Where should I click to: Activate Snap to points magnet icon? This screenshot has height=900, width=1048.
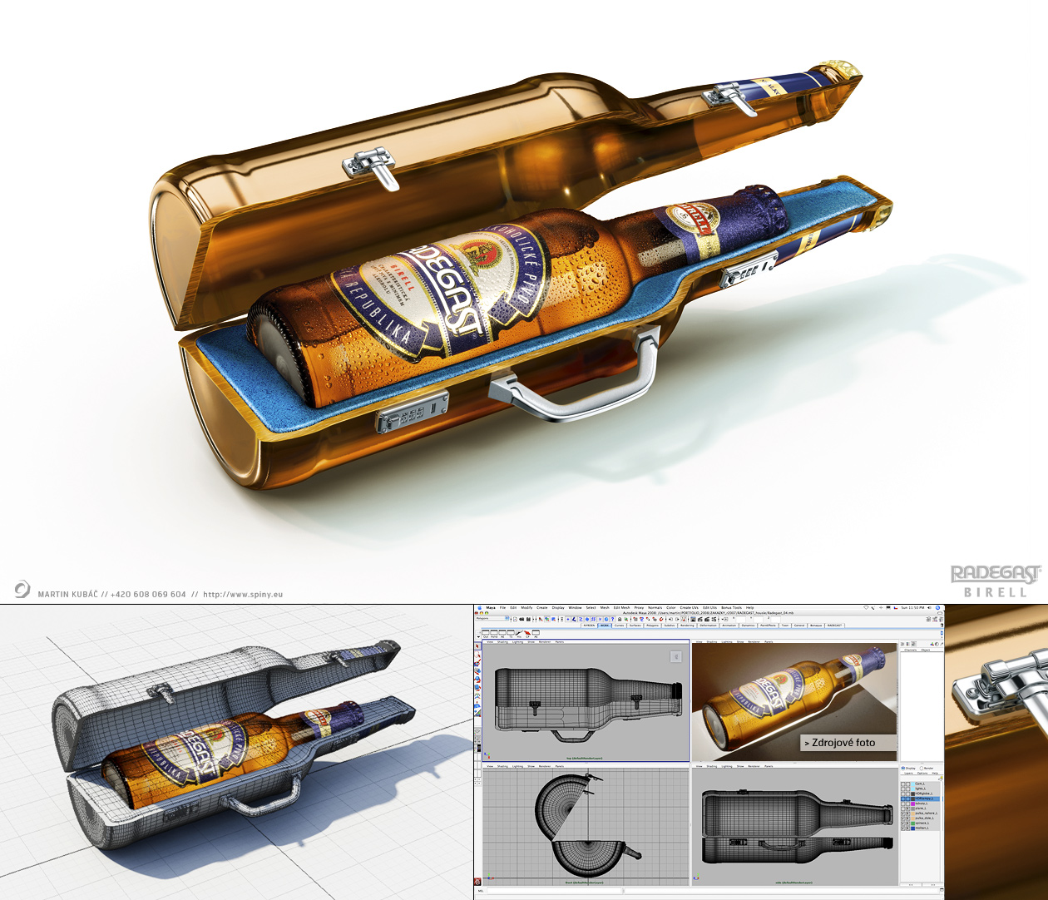coord(648,619)
